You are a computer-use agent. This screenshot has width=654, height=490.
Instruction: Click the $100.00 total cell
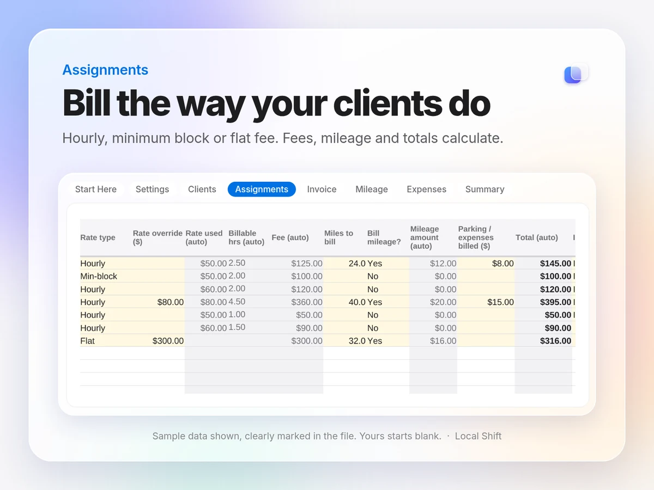coord(543,276)
